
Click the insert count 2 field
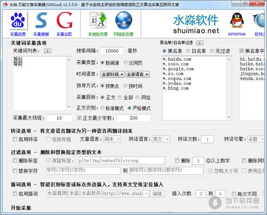(x=201, y=194)
